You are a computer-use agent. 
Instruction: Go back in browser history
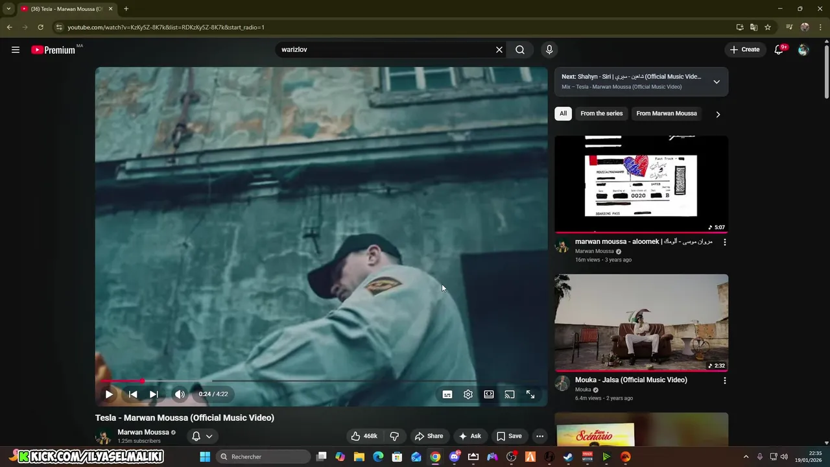tap(9, 27)
